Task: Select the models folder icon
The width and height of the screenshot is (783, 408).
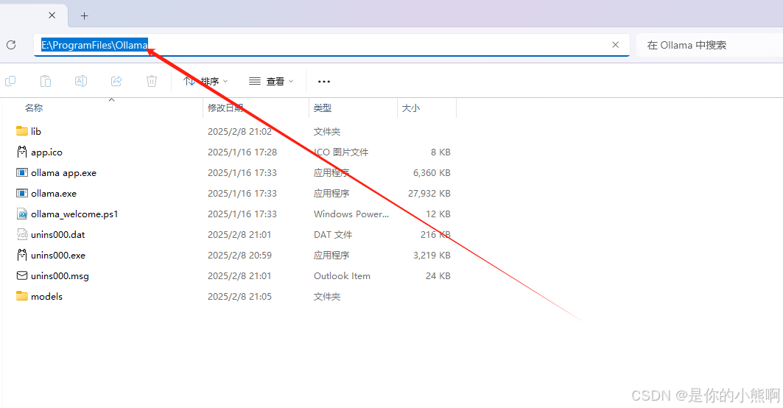Action: (22, 296)
